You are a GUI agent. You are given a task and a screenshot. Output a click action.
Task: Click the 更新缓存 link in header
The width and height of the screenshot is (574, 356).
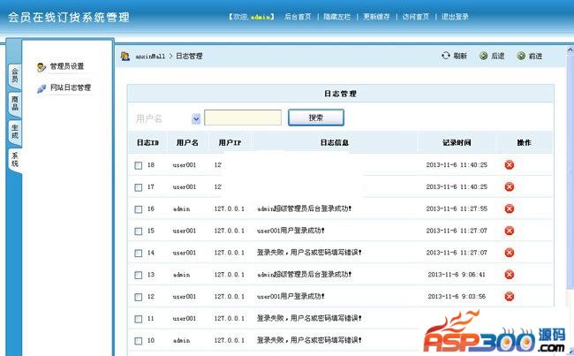[377, 17]
